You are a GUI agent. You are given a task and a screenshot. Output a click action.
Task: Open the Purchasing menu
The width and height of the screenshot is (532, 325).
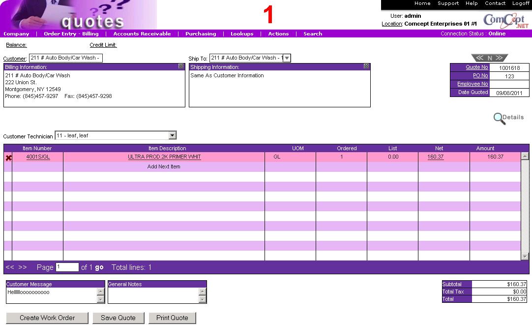click(x=201, y=34)
